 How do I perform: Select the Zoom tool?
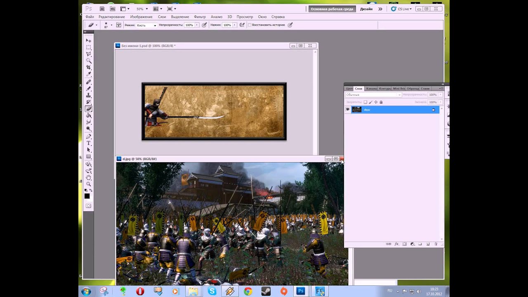click(x=88, y=184)
